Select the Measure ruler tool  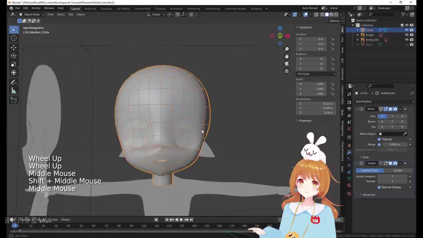coord(14,91)
